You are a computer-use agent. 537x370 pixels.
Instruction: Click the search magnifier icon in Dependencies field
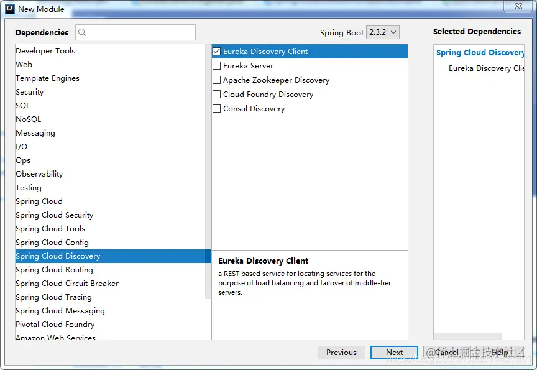pos(82,32)
